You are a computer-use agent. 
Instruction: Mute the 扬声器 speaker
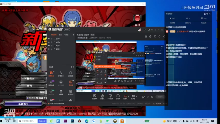pos(133,97)
